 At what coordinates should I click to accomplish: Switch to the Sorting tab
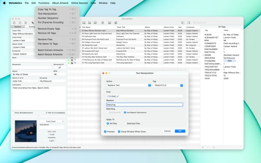click(x=32, y=27)
